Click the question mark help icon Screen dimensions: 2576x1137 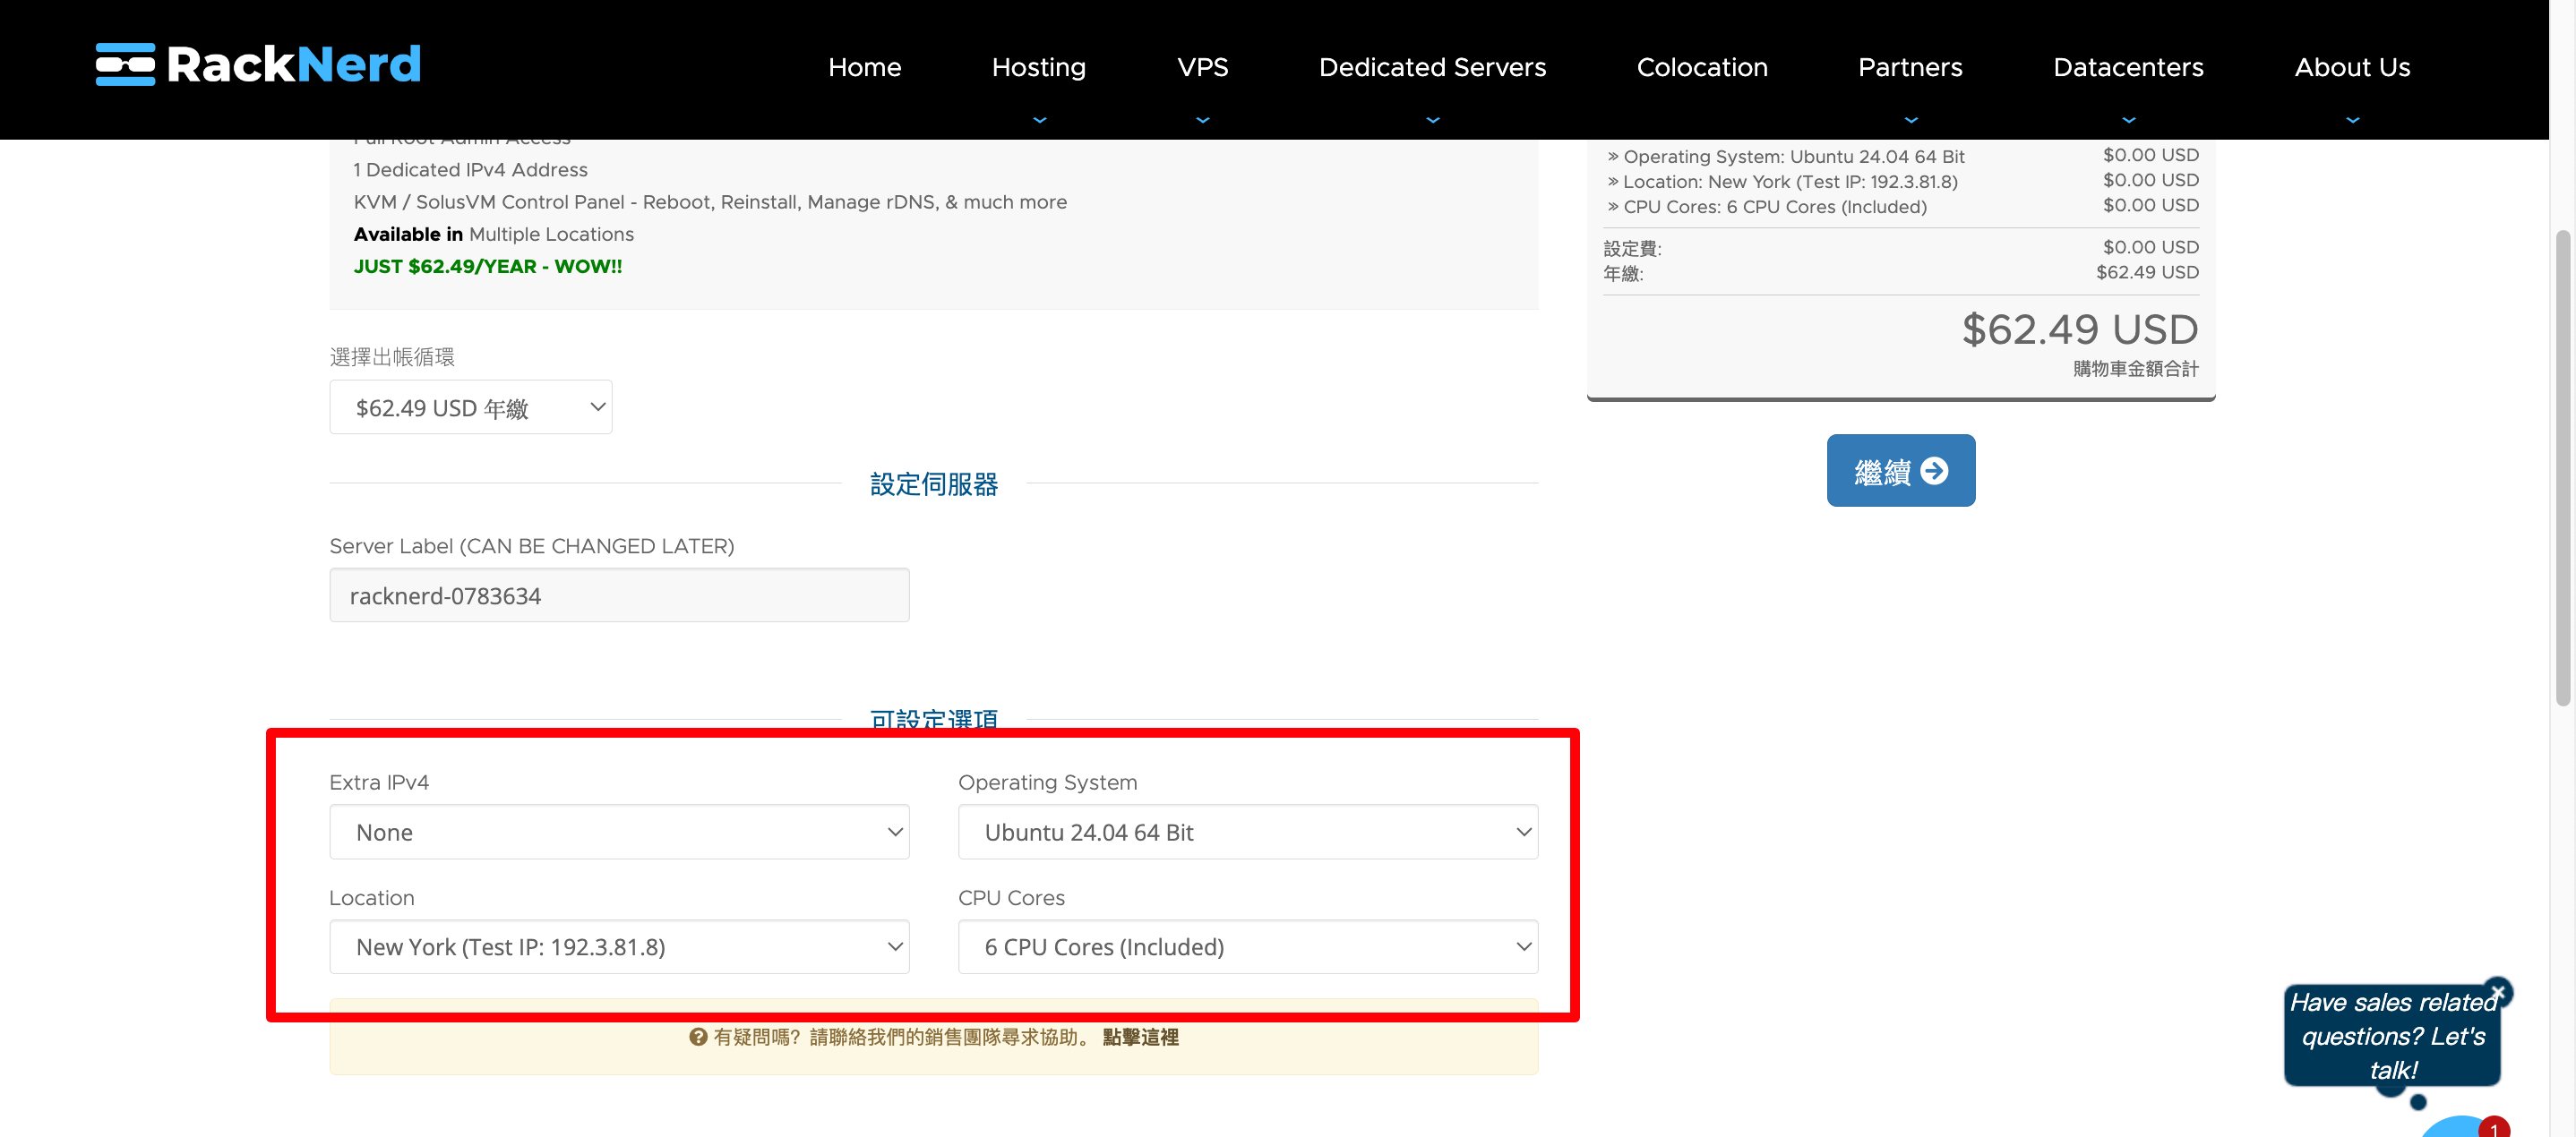click(x=698, y=1037)
